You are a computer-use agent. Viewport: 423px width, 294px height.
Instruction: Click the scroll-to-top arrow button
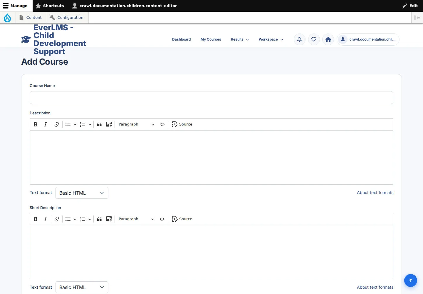[411, 280]
